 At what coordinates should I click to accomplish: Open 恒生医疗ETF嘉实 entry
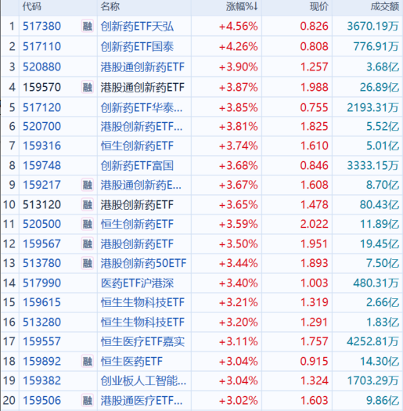[x=142, y=341]
